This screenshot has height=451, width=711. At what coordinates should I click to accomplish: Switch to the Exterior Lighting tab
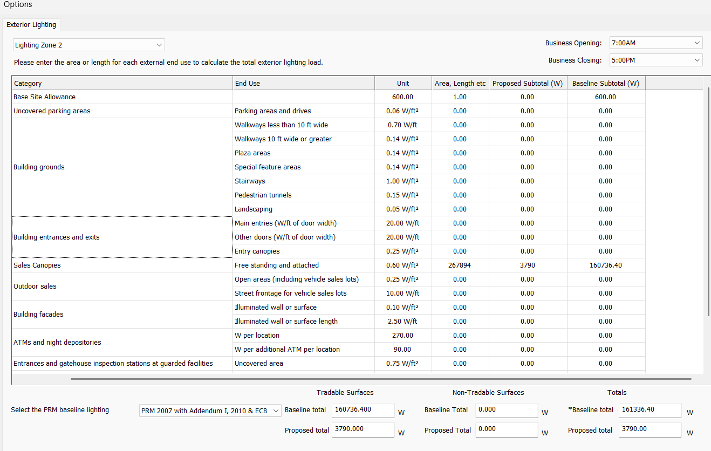point(31,25)
